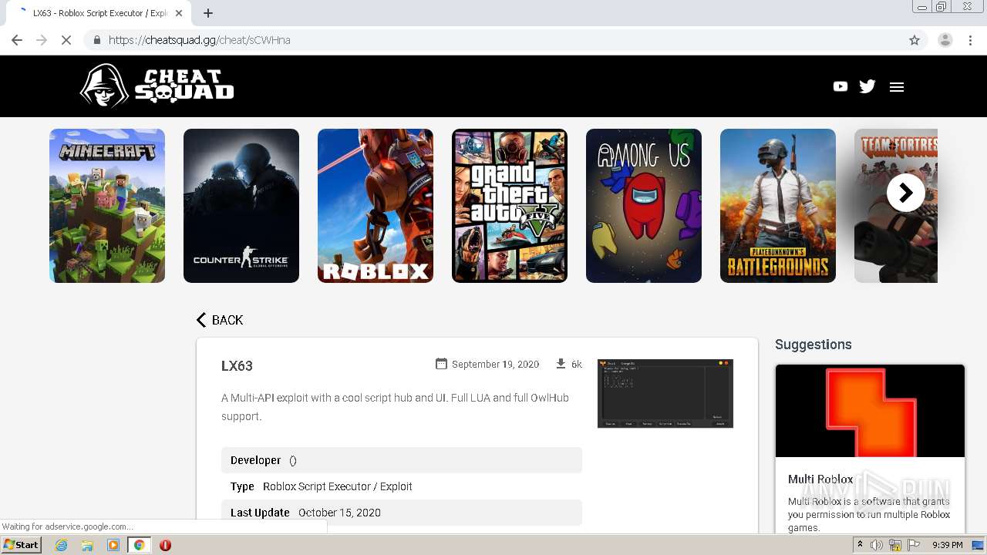This screenshot has width=987, height=555.
Task: Click Chrome taskbar icon
Action: (139, 545)
